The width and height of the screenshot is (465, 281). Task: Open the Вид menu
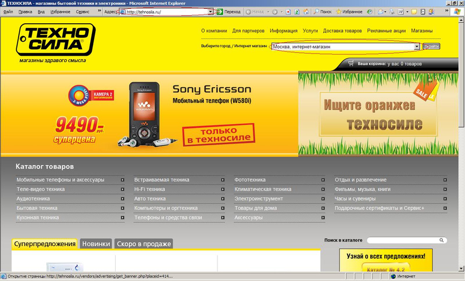[41, 12]
